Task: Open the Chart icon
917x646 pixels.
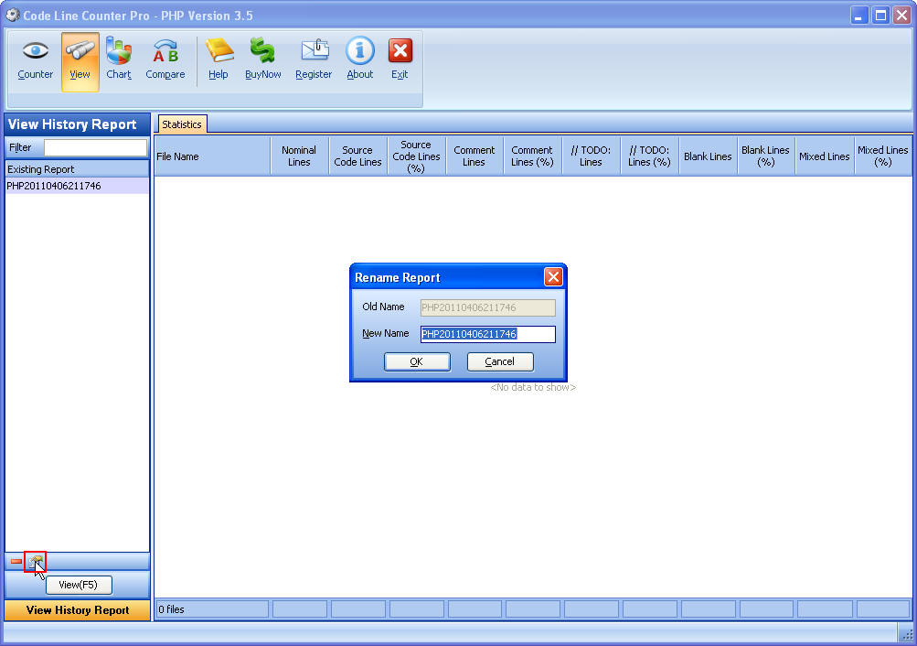Action: pos(118,58)
